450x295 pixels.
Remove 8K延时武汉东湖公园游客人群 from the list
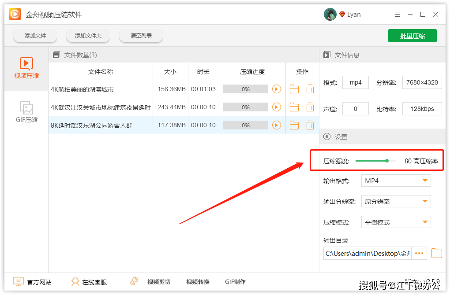(x=310, y=125)
